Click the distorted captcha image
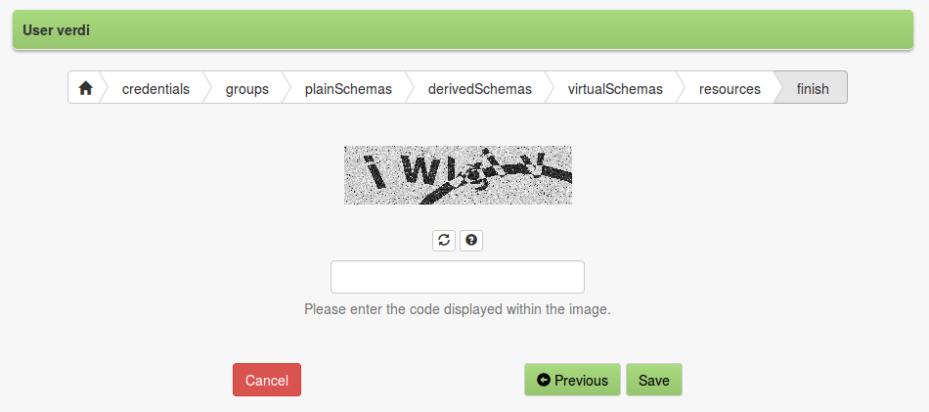Screen dimensions: 929x412 click(458, 175)
